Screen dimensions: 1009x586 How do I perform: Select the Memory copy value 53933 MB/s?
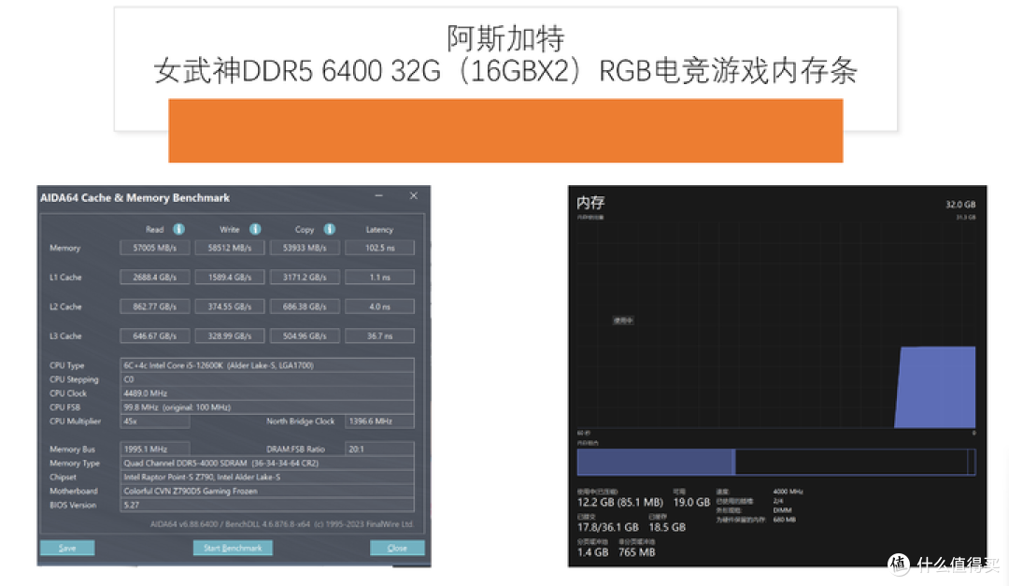point(305,248)
